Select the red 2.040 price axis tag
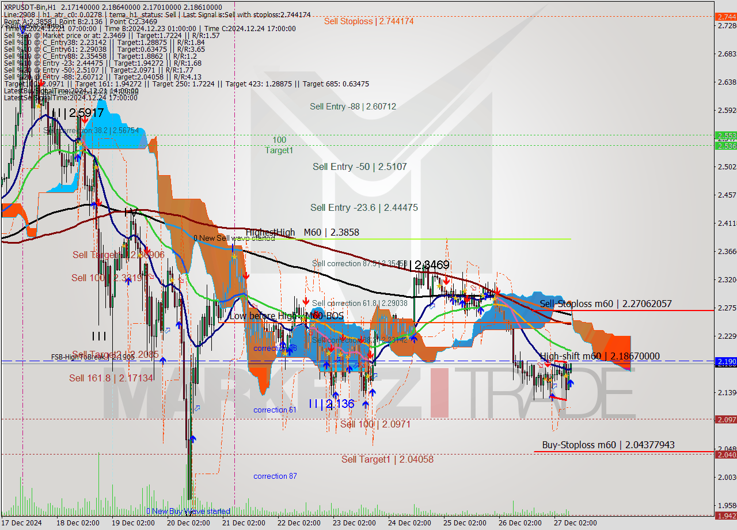 (x=725, y=455)
